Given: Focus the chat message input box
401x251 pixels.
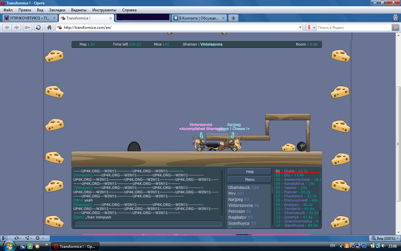Looking at the screenshot, I should (148, 223).
